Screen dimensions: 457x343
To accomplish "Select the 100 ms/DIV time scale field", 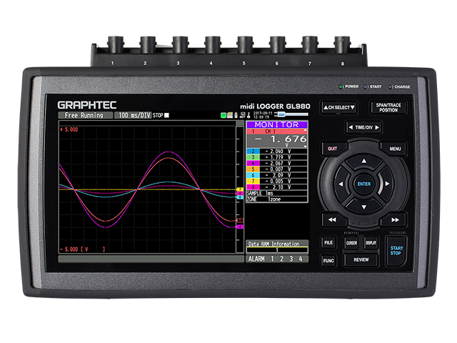I will [x=133, y=115].
